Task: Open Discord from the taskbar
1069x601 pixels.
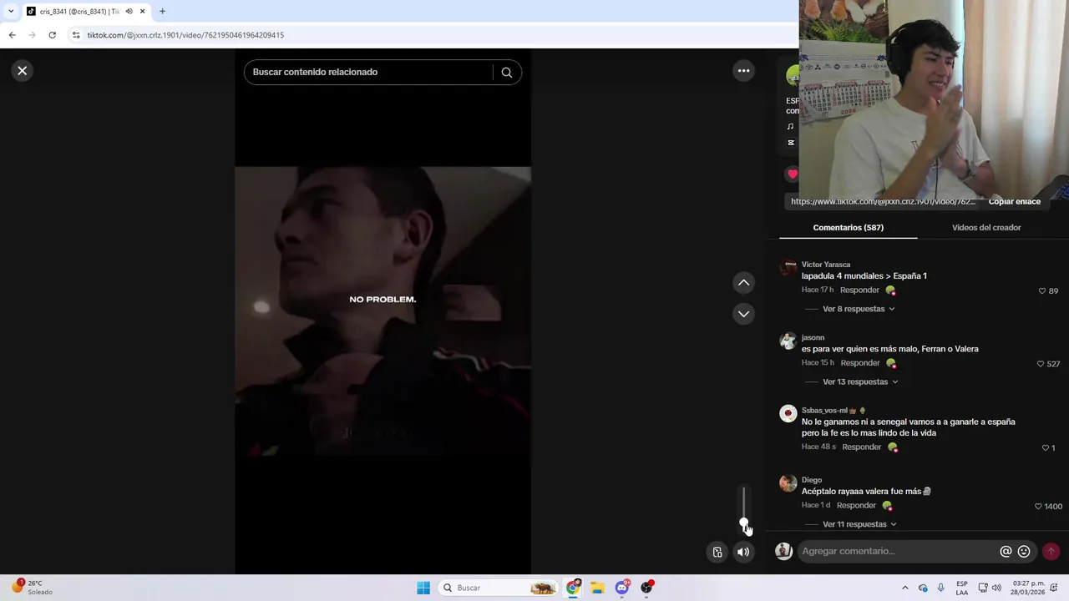Action: [621, 588]
